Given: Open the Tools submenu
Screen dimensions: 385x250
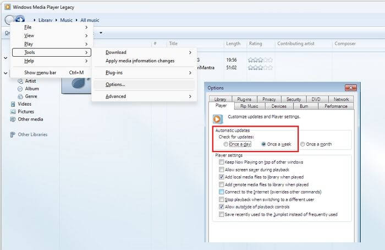Looking at the screenshot, I should 52,52.
